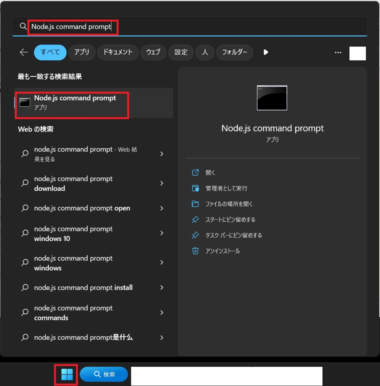This screenshot has width=380, height=386.
Task: Click the search text input field
Action: coord(190,27)
